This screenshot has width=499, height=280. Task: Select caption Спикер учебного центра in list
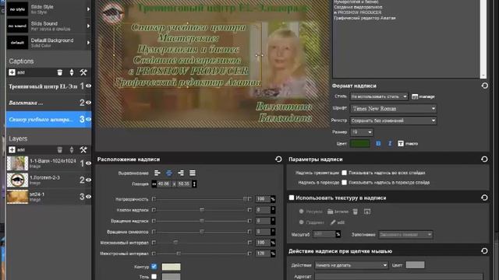(48, 119)
